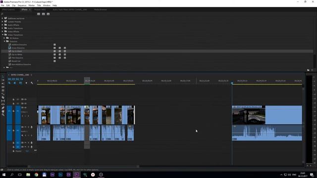
Task: Open the Marker menu
Action: point(32,5)
